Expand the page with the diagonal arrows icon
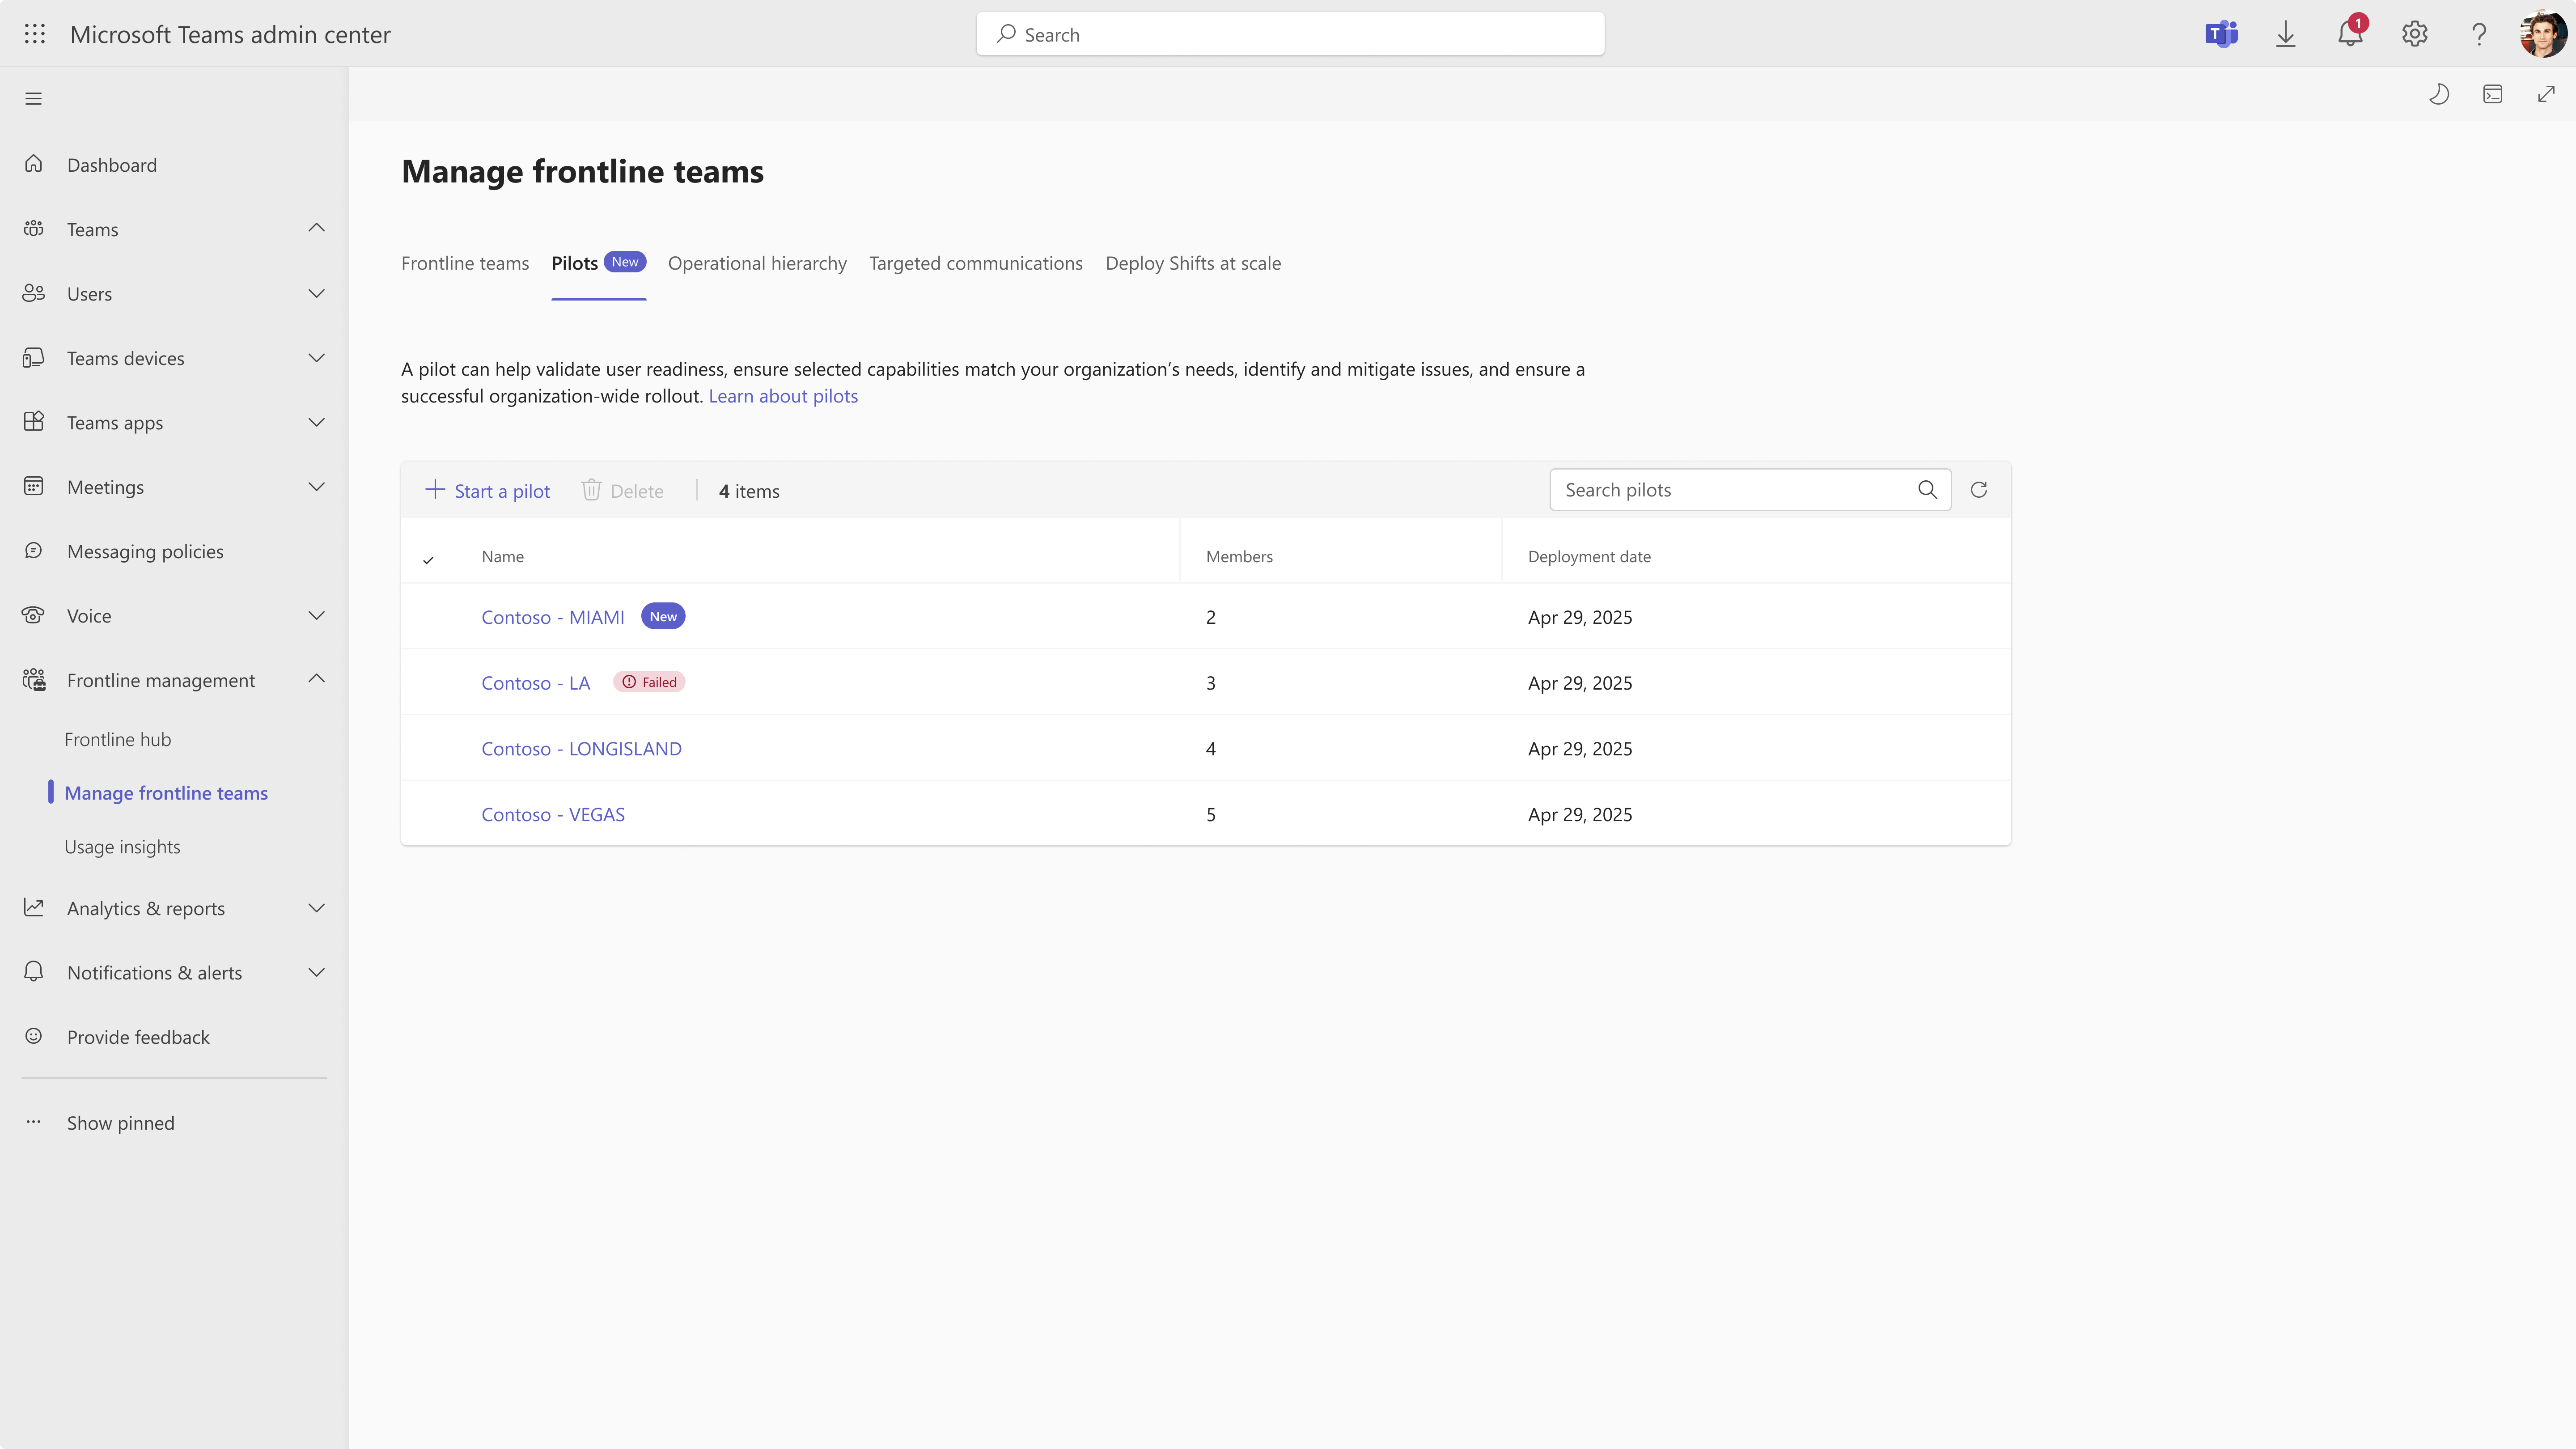The width and height of the screenshot is (2576, 1449). [2547, 94]
